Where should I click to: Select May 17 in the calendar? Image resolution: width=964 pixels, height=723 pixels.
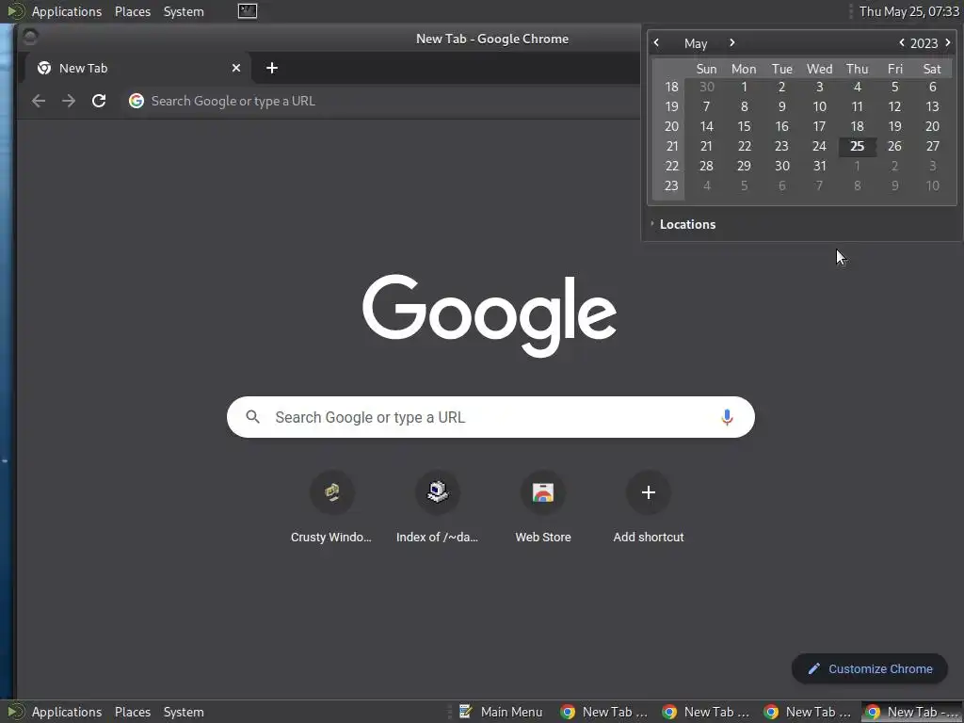click(x=820, y=127)
